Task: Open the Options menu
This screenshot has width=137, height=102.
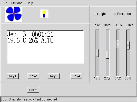Action: click(x=17, y=3)
